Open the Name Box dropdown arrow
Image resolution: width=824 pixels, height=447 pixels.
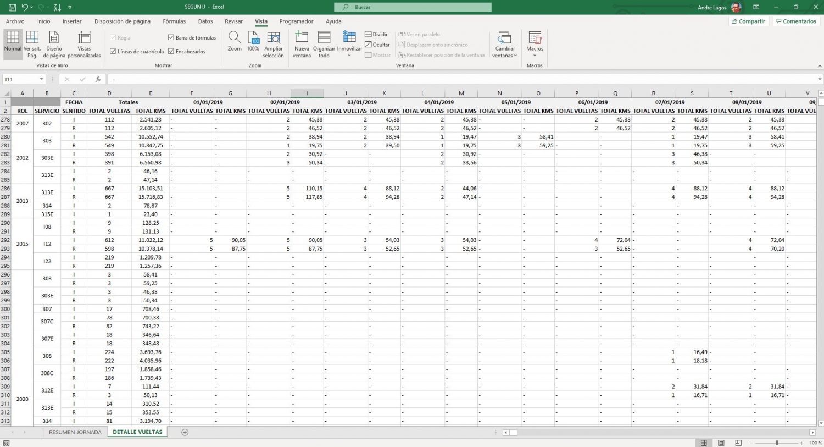point(41,79)
